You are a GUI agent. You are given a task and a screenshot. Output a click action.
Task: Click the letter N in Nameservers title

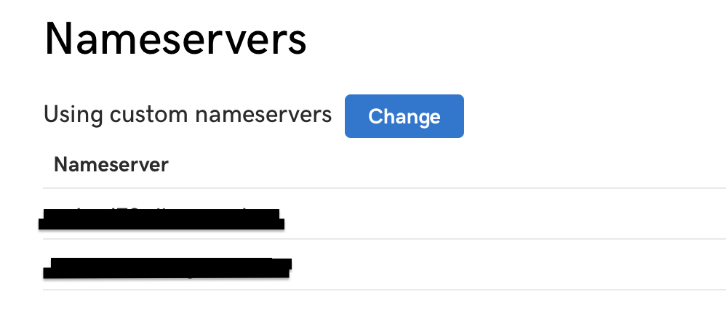click(x=59, y=38)
